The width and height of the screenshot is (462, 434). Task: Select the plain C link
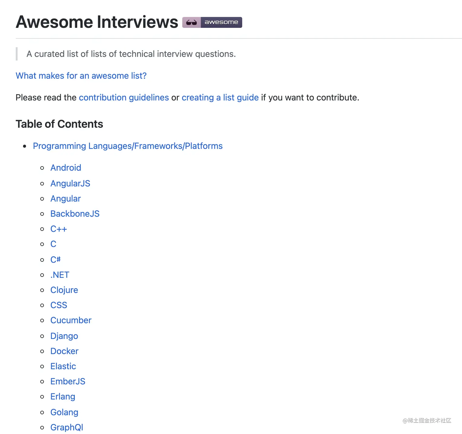53,244
